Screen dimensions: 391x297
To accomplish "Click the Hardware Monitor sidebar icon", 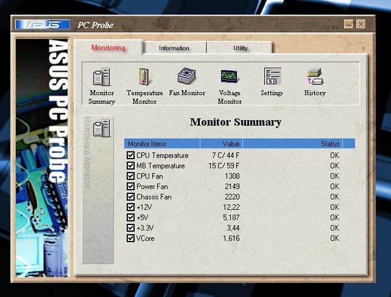I will [102, 128].
